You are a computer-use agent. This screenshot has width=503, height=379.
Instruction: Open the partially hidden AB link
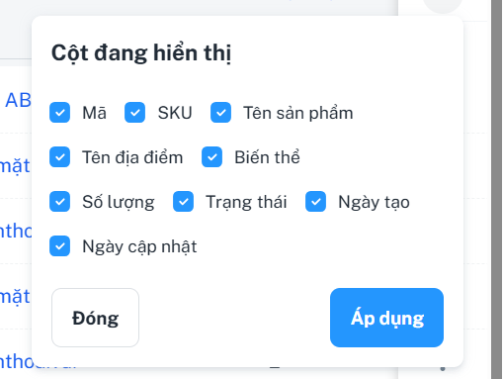pos(18,100)
